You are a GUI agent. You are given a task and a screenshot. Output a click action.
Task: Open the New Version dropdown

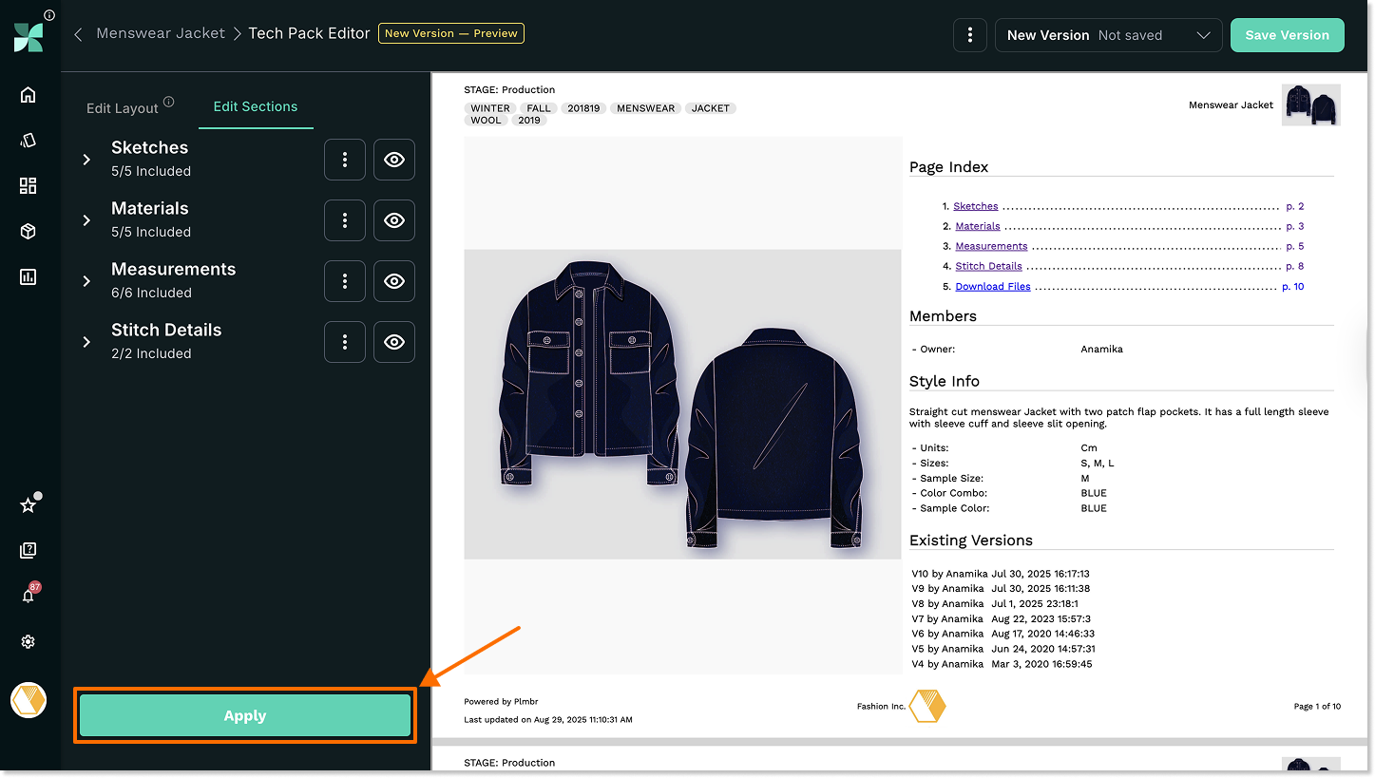(x=1108, y=35)
